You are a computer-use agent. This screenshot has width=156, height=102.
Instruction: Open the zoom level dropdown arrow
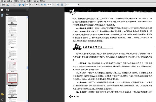pos(53,4)
